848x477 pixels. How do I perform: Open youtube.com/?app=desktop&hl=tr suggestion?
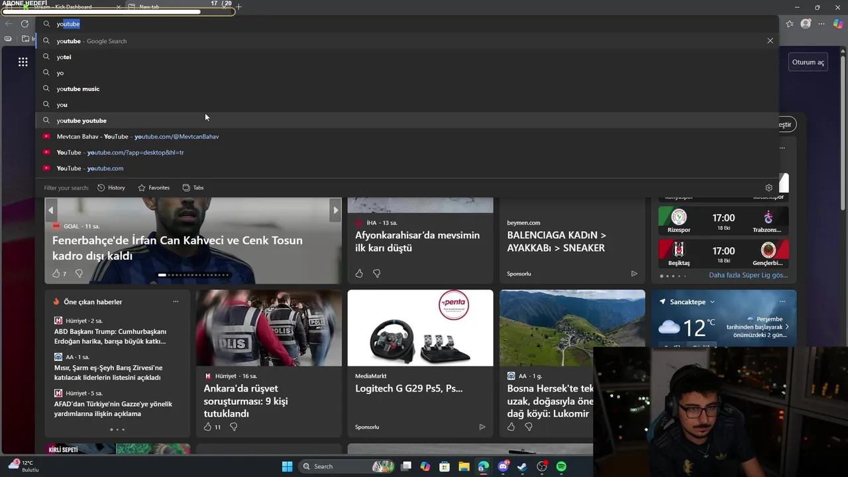tap(407, 152)
